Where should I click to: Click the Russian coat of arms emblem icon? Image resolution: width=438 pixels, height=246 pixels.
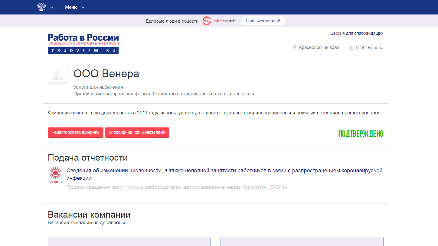(x=41, y=7)
